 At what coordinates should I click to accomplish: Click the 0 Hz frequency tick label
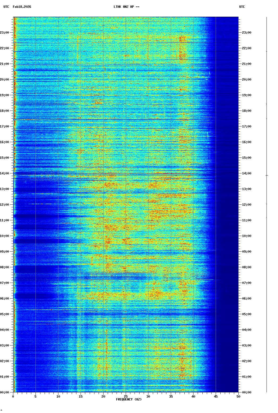(x=13, y=397)
